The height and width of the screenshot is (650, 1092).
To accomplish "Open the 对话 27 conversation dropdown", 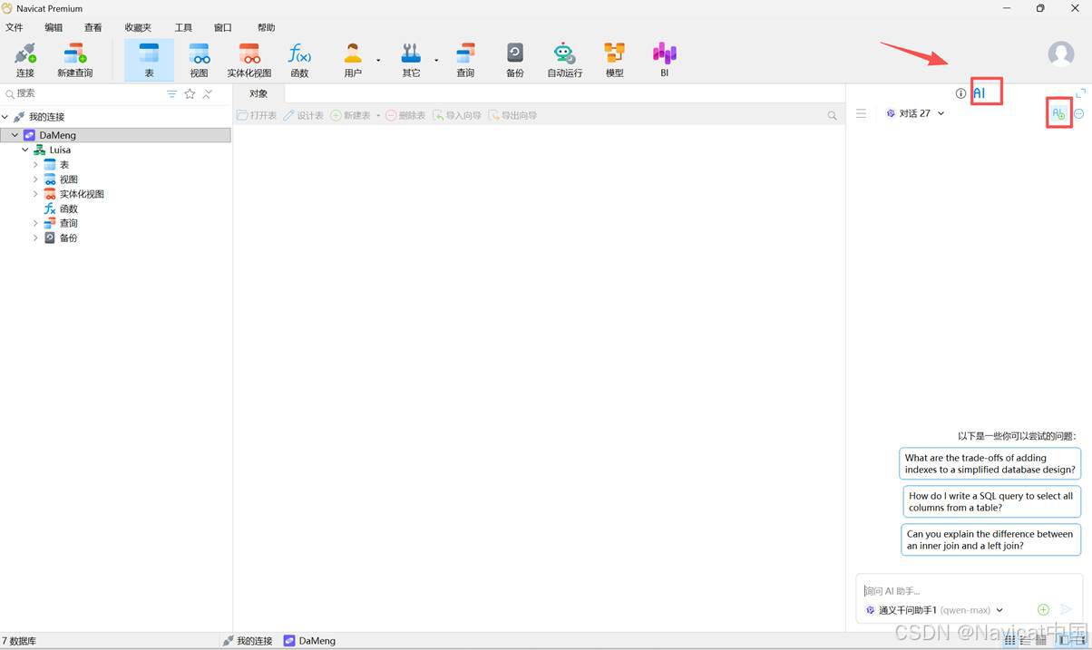I will tap(941, 113).
